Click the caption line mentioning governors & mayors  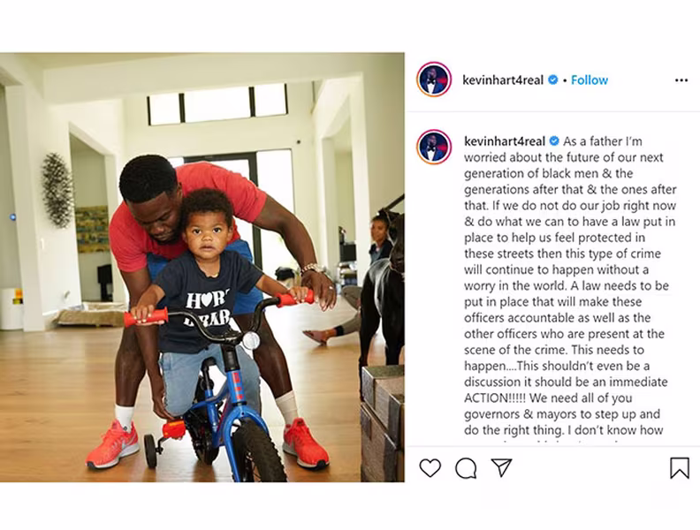(562, 414)
